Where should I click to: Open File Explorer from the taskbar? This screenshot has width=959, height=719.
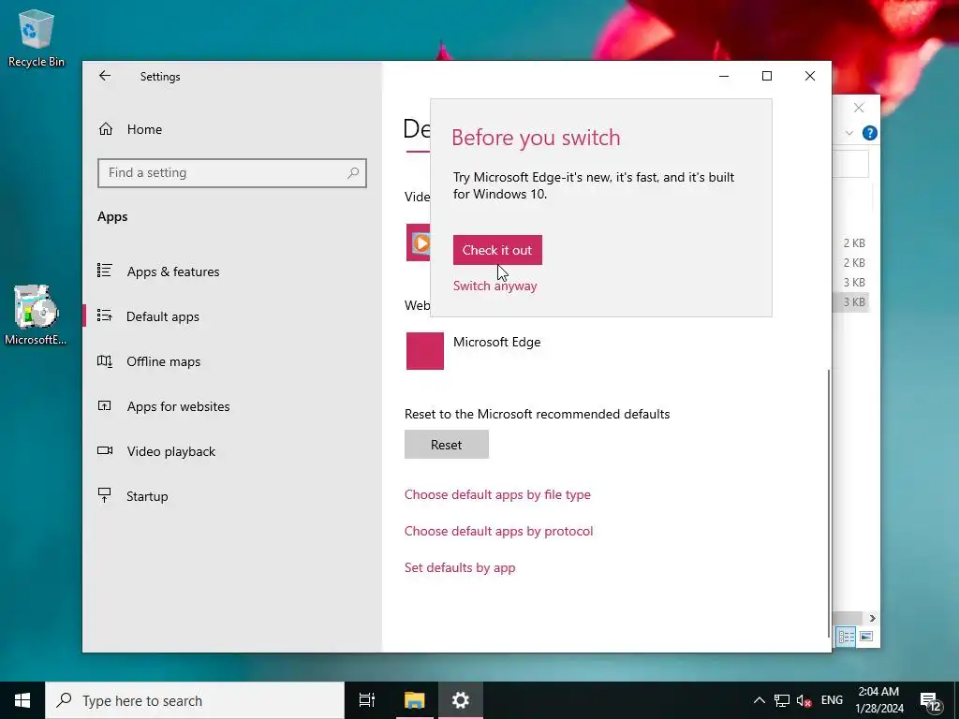coord(414,700)
